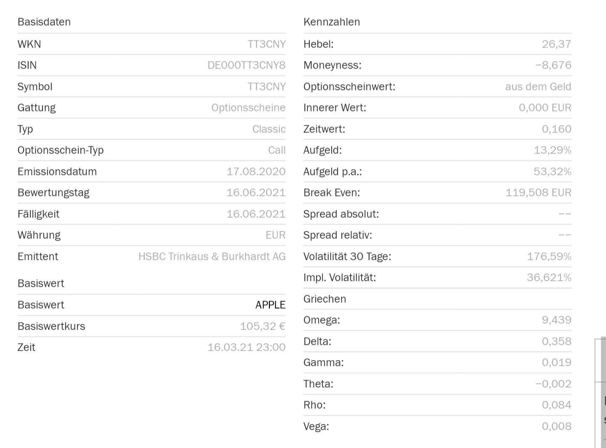This screenshot has height=448, width=606.
Task: Click the Volatilität 30 Tage value
Action: (549, 257)
